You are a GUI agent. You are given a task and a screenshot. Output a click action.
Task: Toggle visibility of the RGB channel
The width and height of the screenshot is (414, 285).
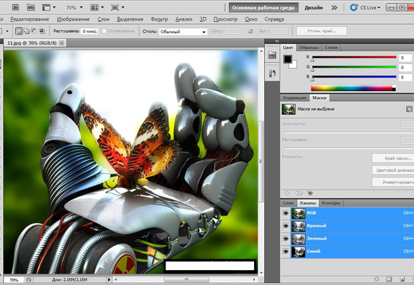click(x=286, y=213)
